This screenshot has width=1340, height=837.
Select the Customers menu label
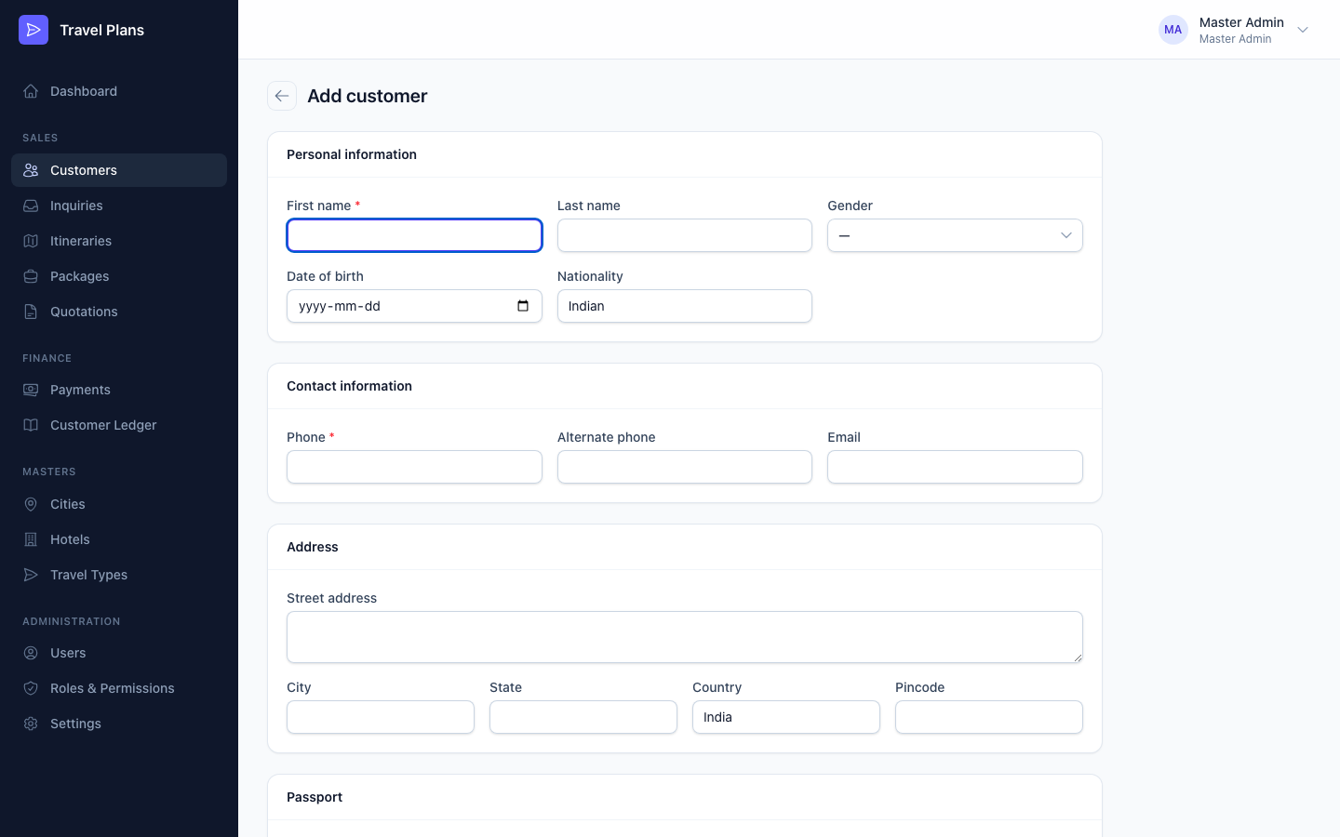coord(84,170)
